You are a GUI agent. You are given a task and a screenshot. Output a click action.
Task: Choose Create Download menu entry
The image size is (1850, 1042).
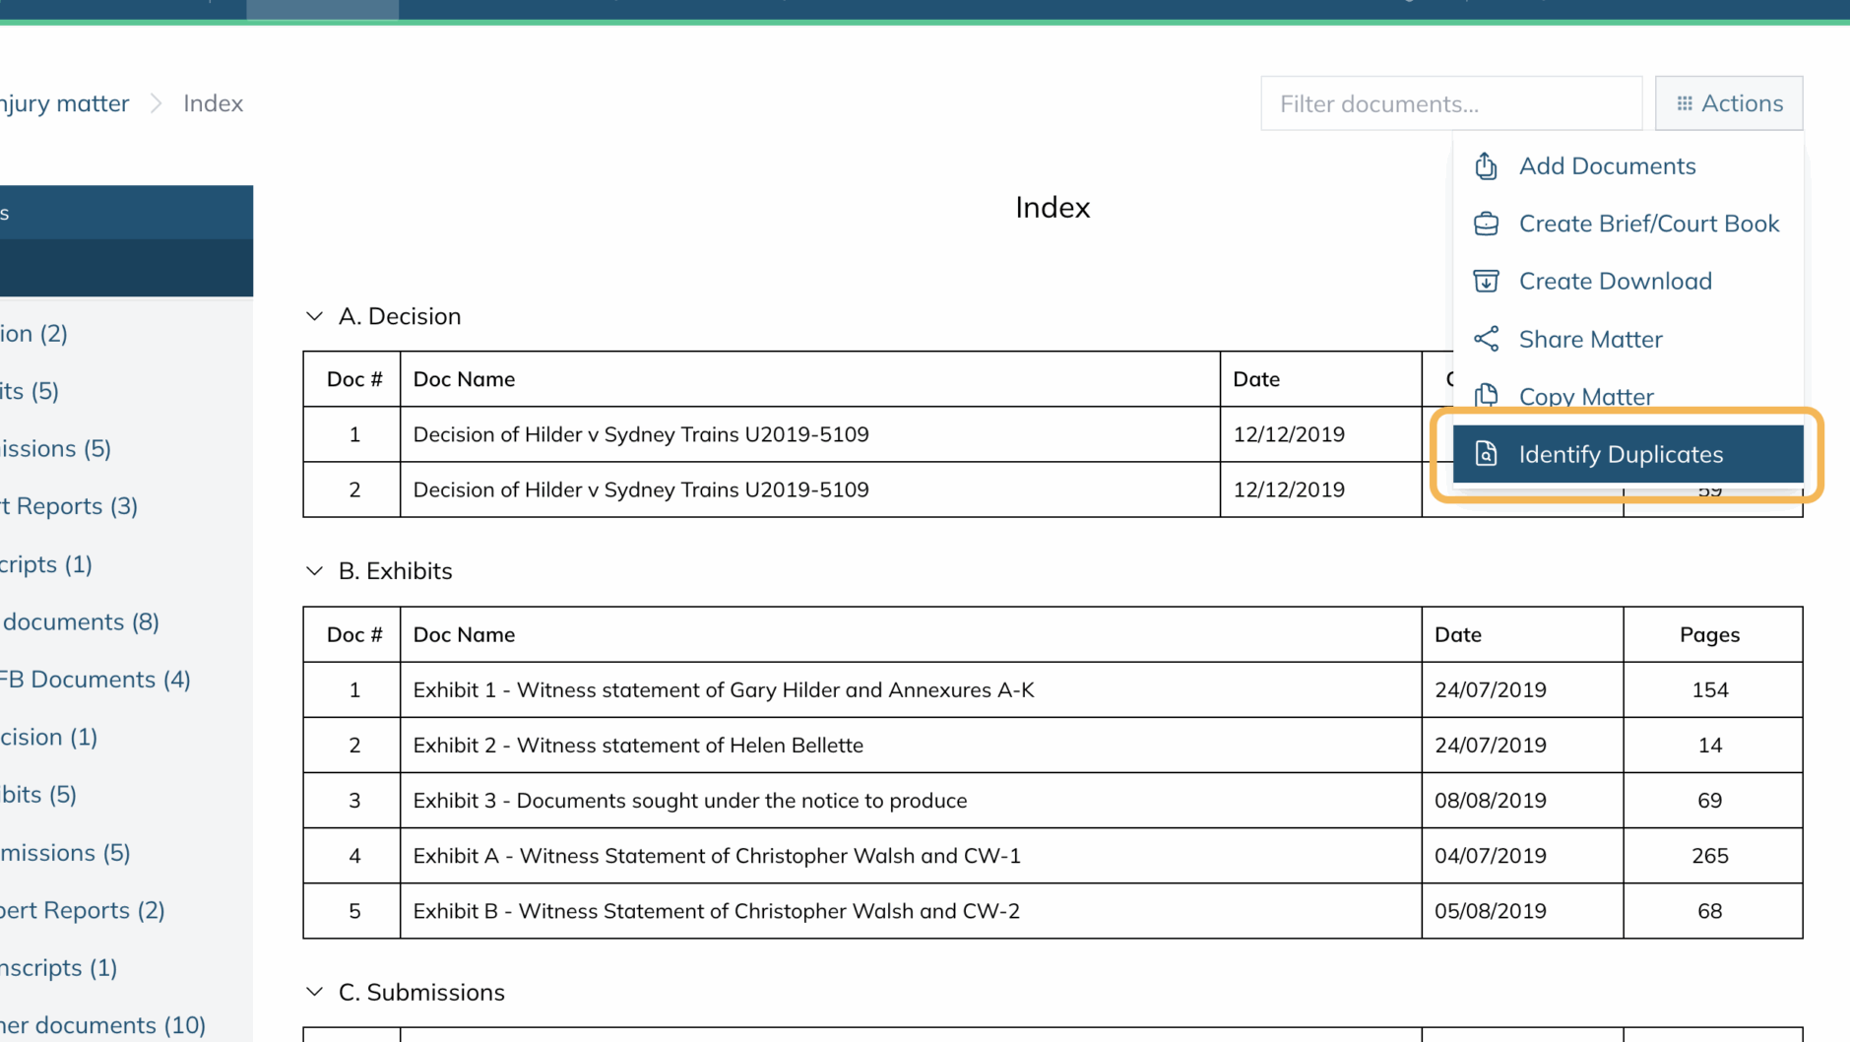[x=1615, y=282]
